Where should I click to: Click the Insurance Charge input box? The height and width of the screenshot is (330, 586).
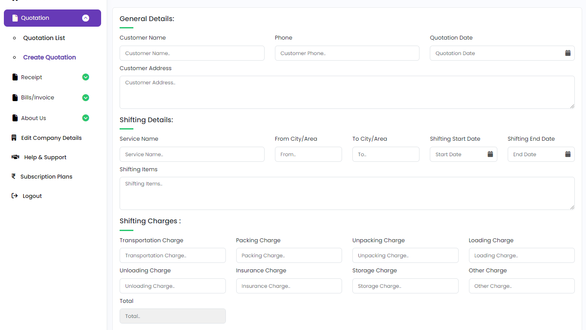[289, 286]
